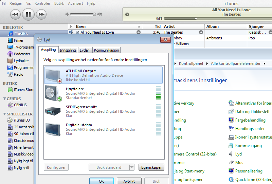272x184 pixels.
Task: Click OK in the Lyd dialog
Action: click(102, 181)
